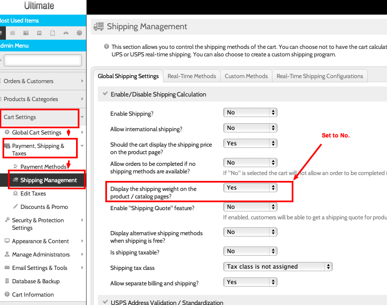
Task: Switch to the Real-Time Methods tab
Action: pos(191,76)
